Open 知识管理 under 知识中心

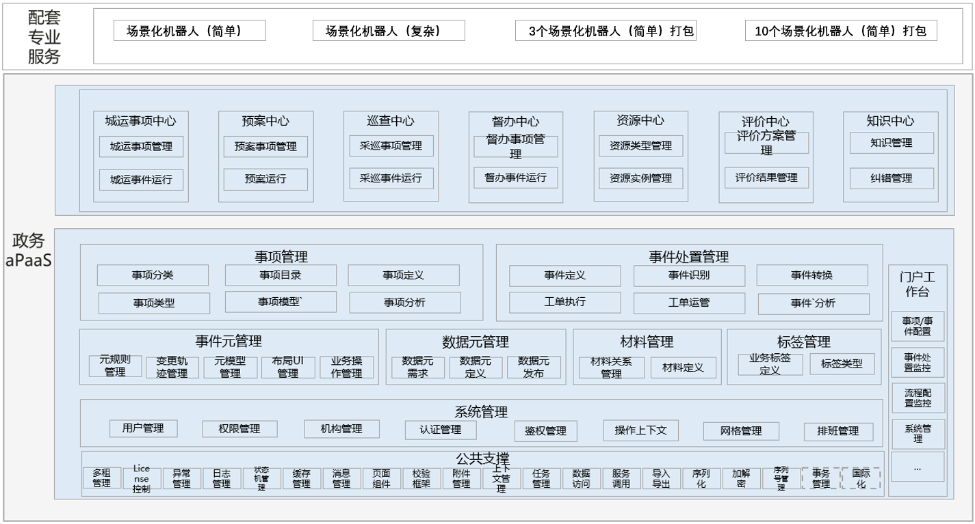pyautogui.click(x=892, y=143)
